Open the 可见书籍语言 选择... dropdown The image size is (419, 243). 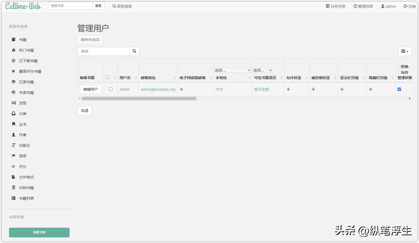pos(263,70)
